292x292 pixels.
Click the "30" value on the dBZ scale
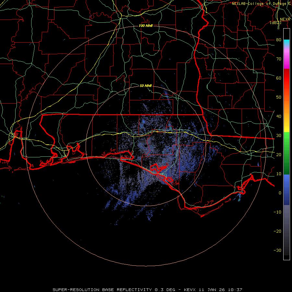(x=279, y=135)
